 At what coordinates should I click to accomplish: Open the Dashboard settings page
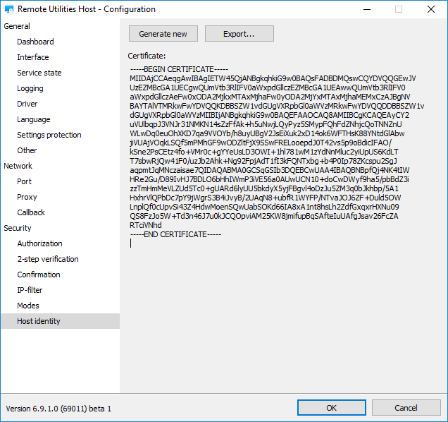tap(35, 42)
